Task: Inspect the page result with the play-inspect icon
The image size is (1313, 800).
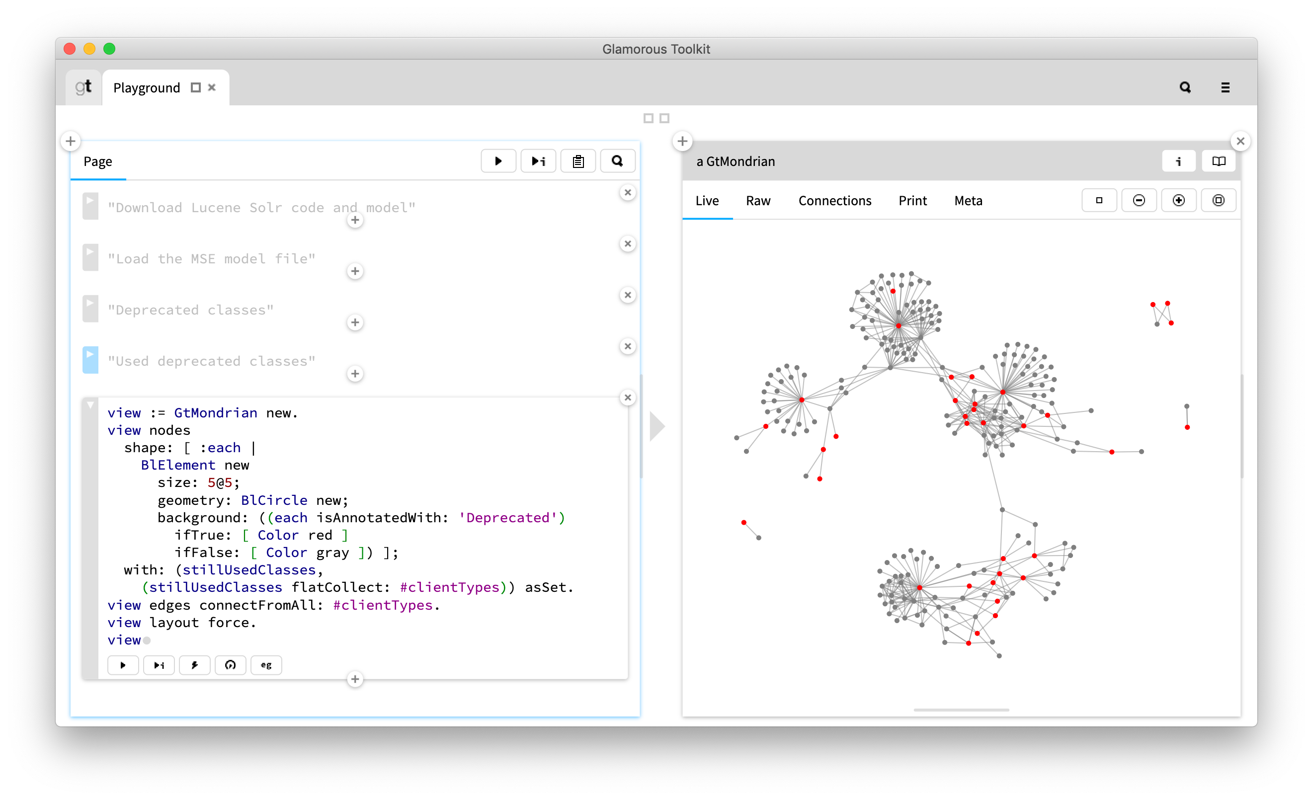Action: coord(538,160)
